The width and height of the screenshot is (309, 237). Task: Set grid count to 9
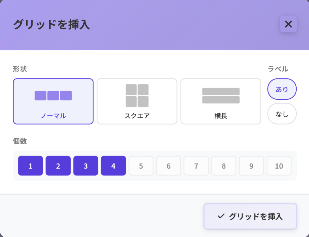click(251, 166)
